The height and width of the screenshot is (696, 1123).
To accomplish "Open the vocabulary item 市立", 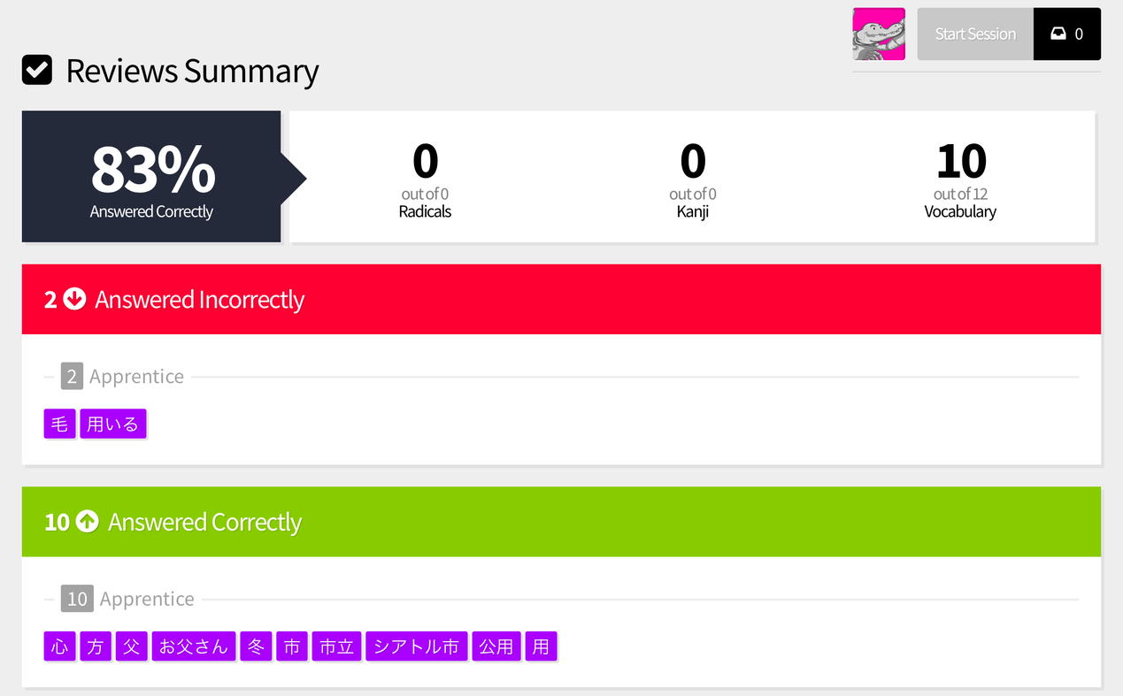I will (336, 646).
